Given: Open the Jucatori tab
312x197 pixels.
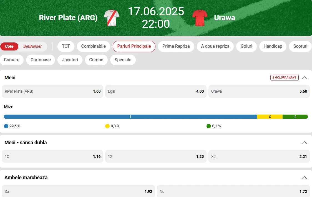Looking at the screenshot, I should (70, 60).
